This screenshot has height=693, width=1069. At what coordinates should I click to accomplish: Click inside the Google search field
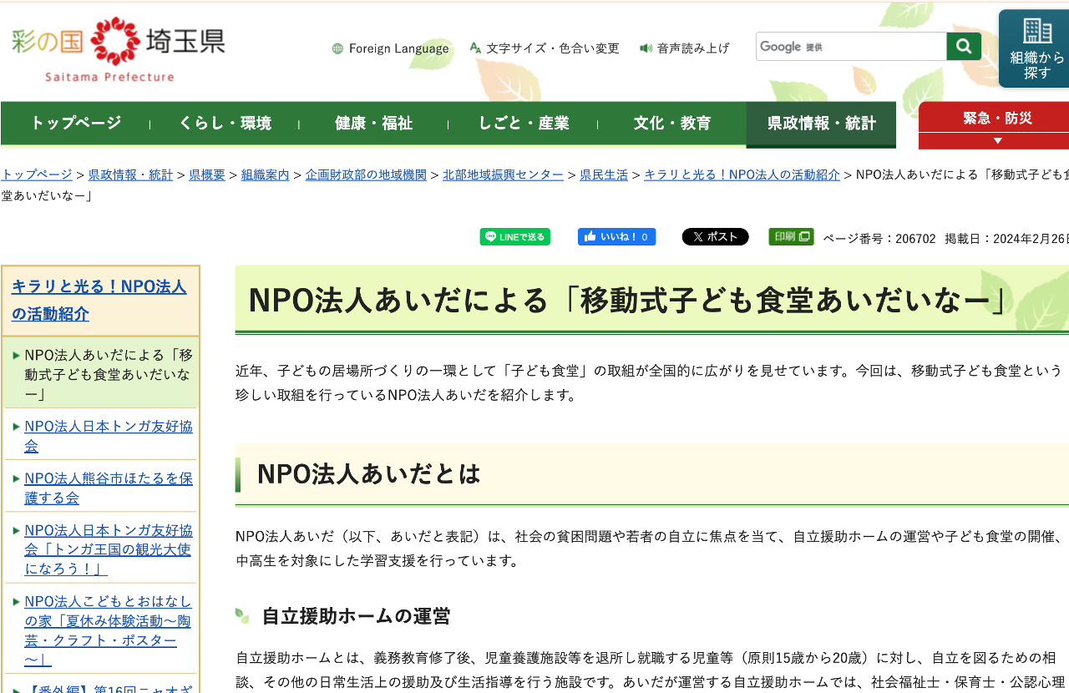click(x=851, y=46)
